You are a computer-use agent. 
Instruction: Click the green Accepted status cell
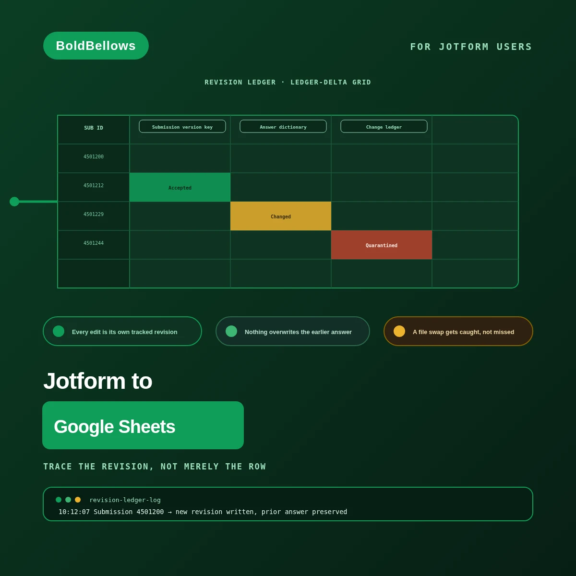[x=180, y=187]
